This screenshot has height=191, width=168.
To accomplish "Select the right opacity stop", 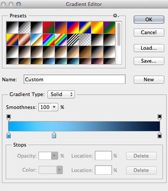I will 159,117.
